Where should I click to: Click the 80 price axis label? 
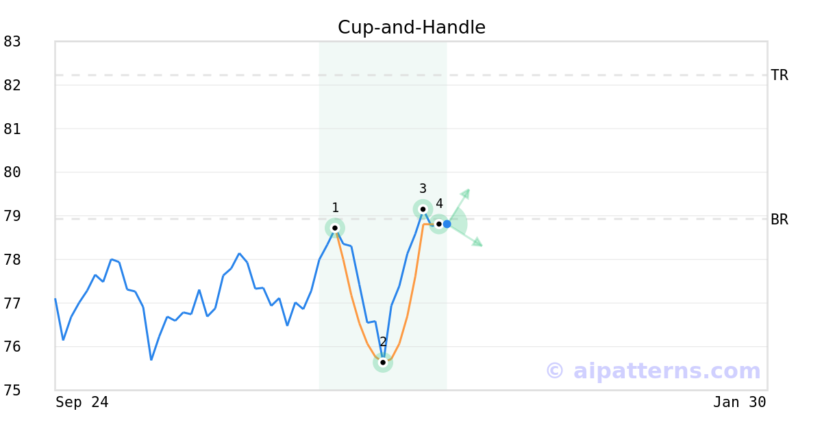(x=12, y=172)
